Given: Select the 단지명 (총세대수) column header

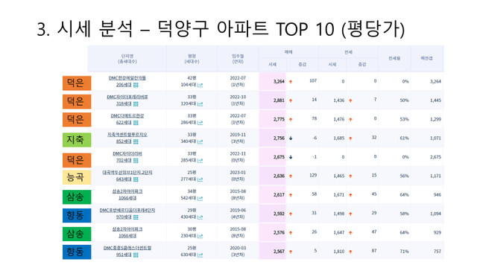Looking at the screenshot, I should pyautogui.click(x=127, y=59).
